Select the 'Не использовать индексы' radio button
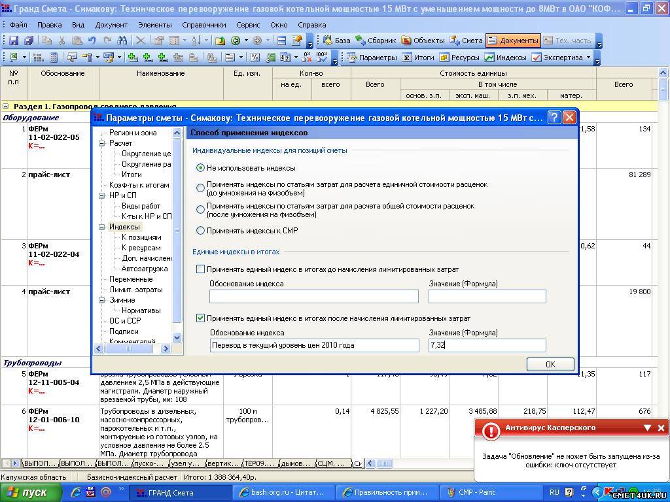The height and width of the screenshot is (502, 670). click(x=201, y=168)
